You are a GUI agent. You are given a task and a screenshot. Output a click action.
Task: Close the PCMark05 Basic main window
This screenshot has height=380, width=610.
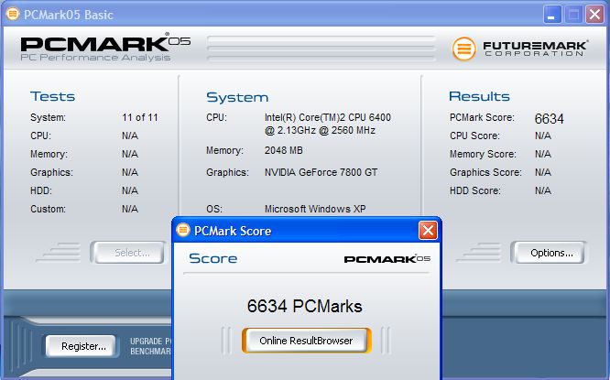594,15
